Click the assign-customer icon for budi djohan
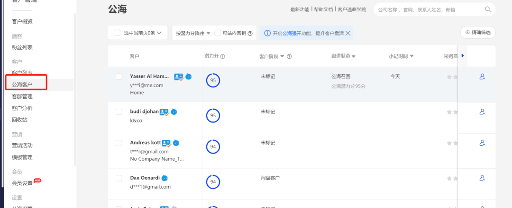Image resolution: width=512 pixels, height=208 pixels. pos(482,112)
